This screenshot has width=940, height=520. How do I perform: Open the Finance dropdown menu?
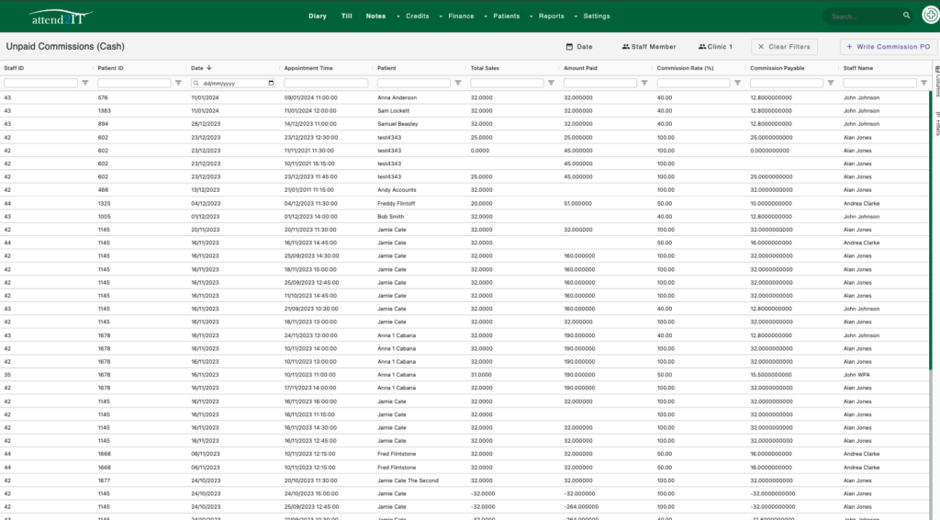[457, 17]
